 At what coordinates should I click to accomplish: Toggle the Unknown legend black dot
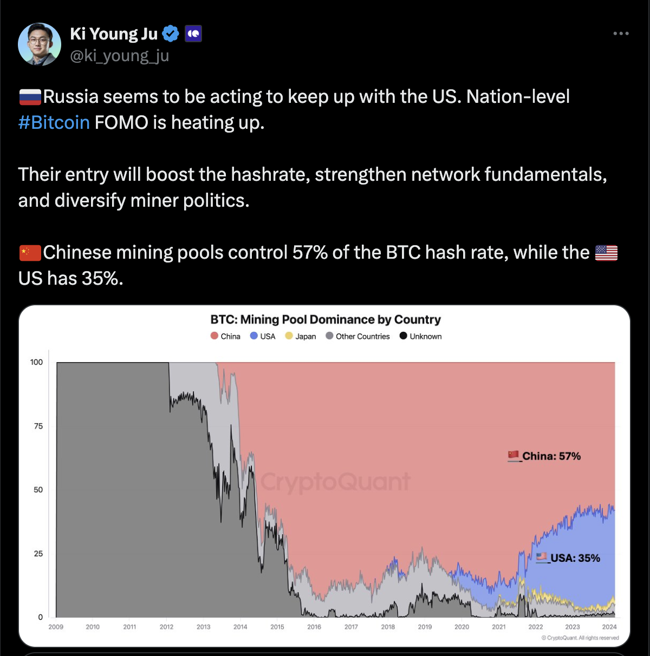coord(403,336)
